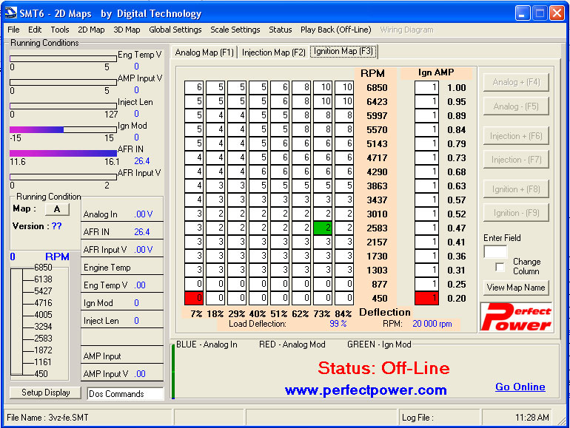This screenshot has width=570, height=428.
Task: Switch to the Analog Map (F1) tab
Action: (204, 52)
